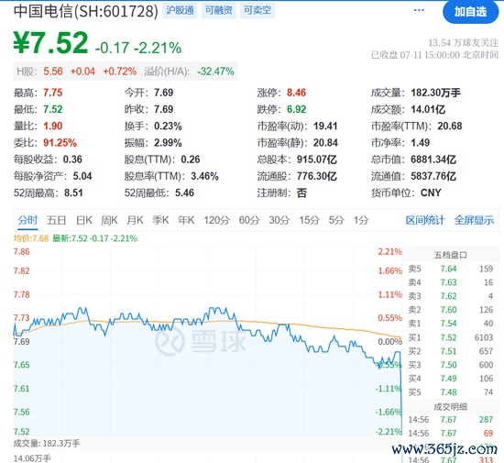Click the 总市值 value 6881.34亿
504x463 pixels.
tap(433, 160)
